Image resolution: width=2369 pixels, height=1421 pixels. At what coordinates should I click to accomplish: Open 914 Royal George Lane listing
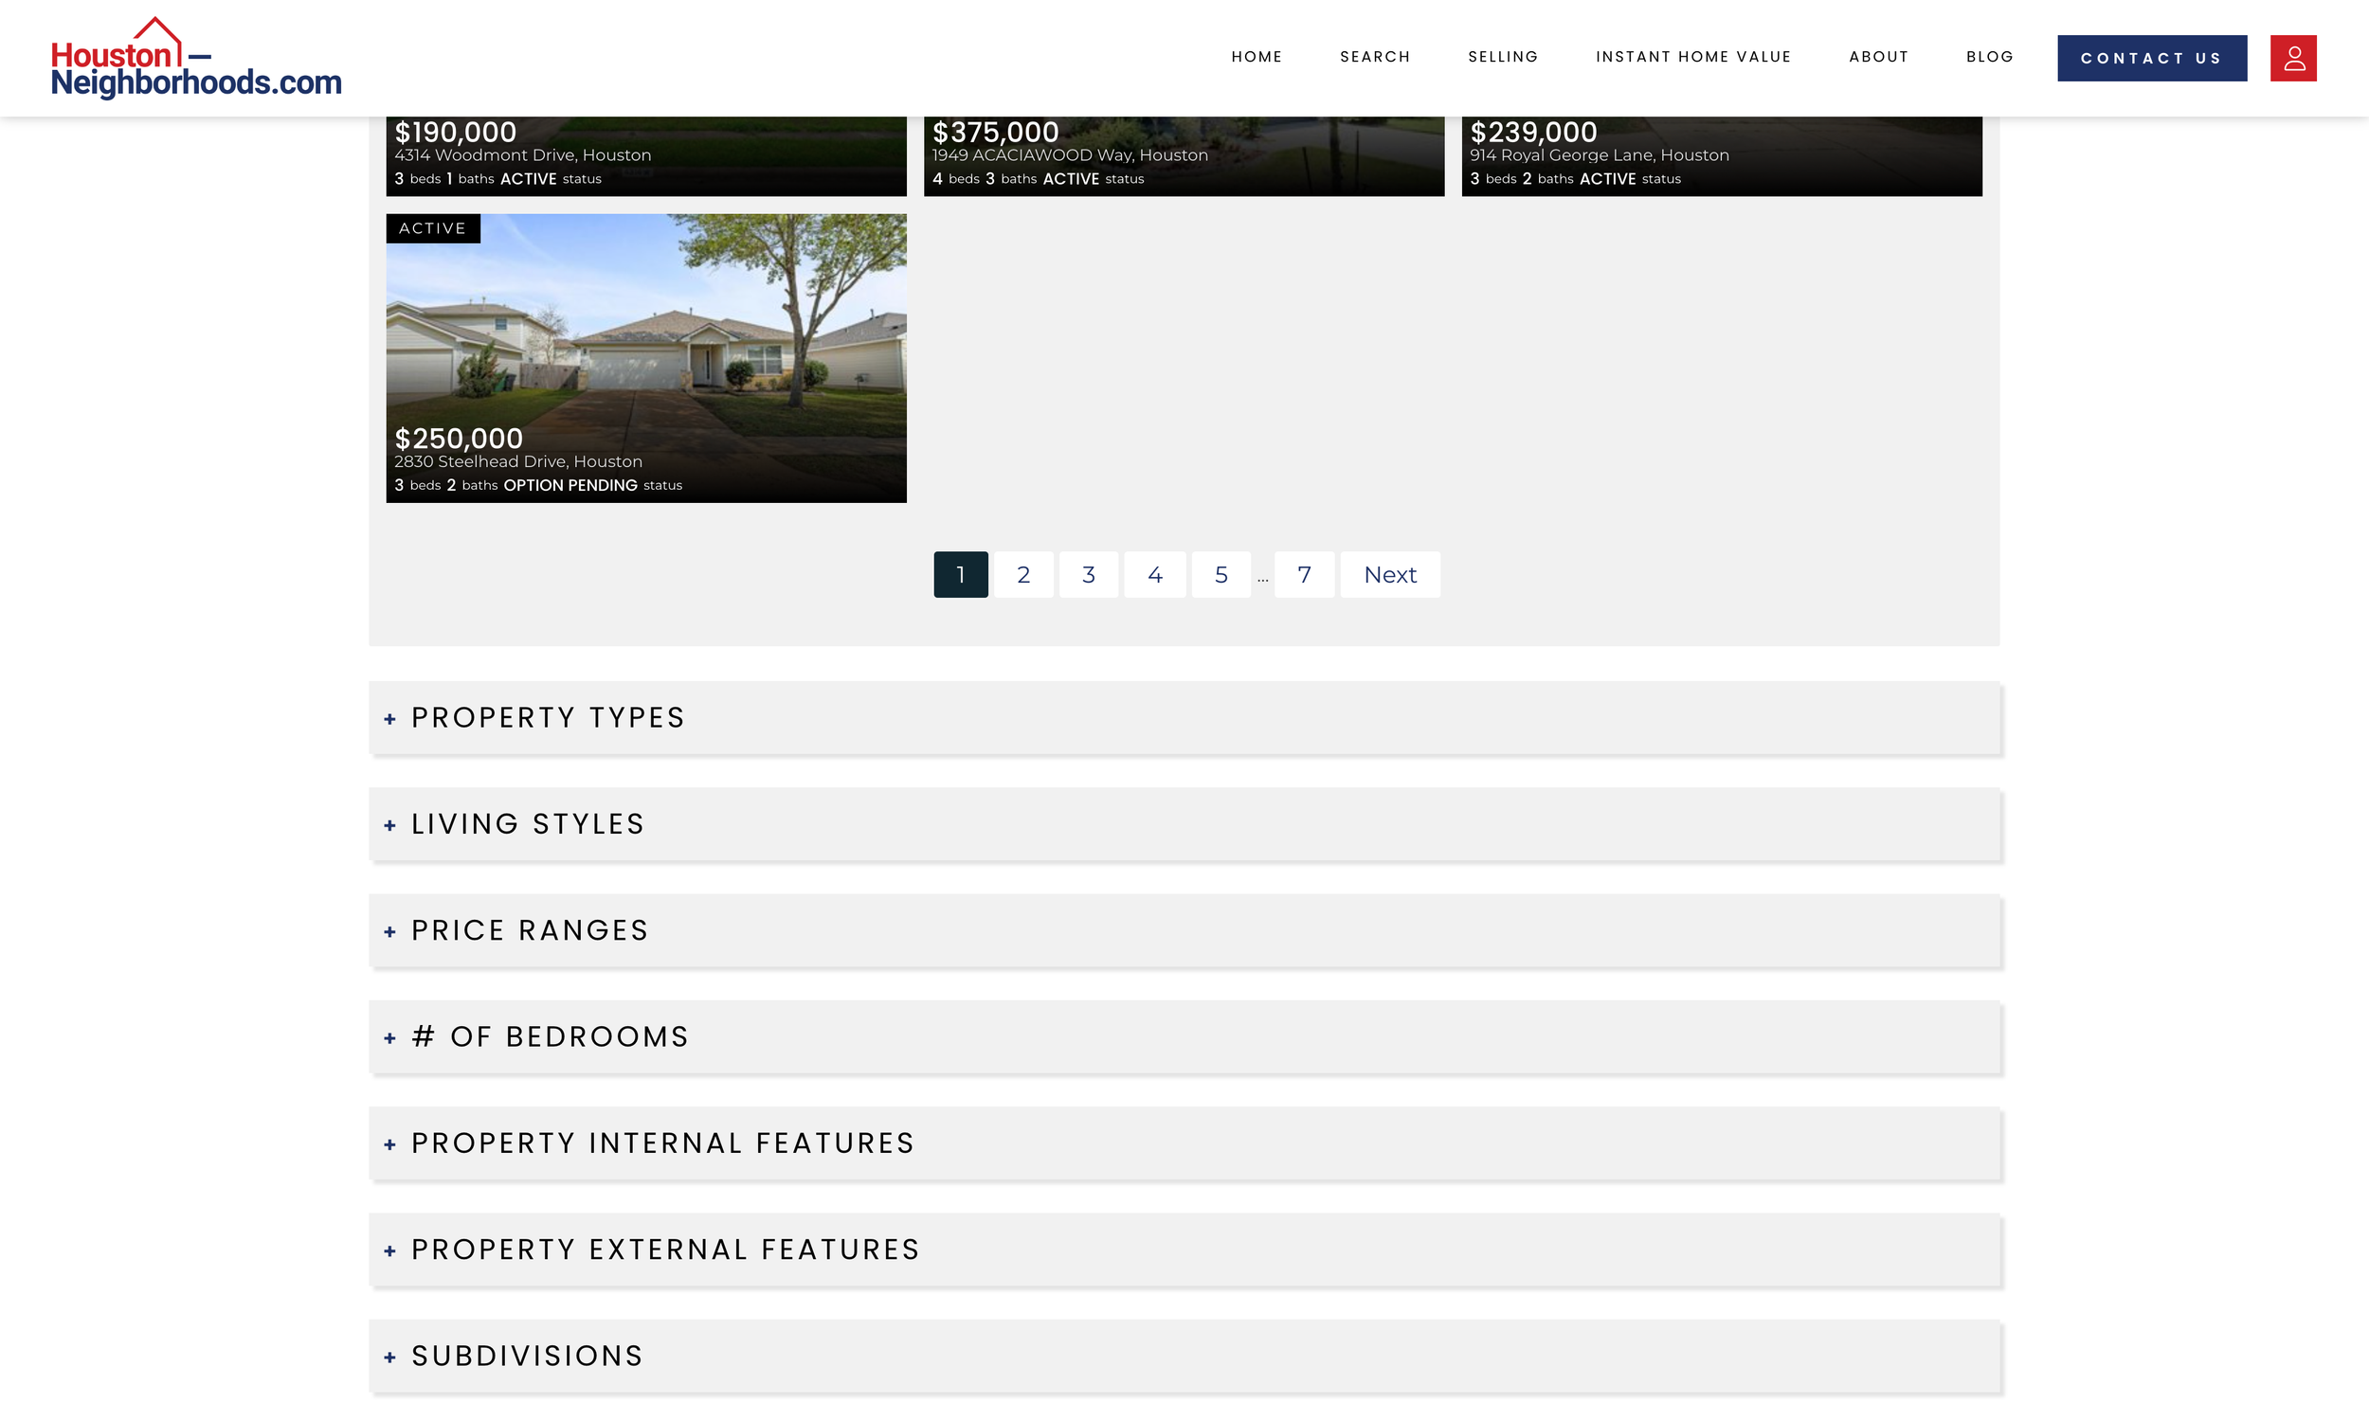click(x=1721, y=156)
